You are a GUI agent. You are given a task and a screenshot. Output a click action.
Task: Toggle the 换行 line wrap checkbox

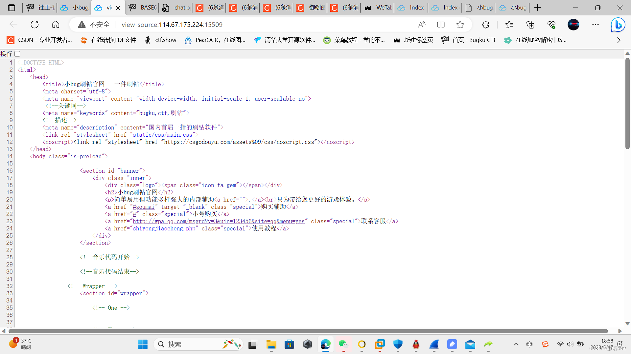[18, 54]
